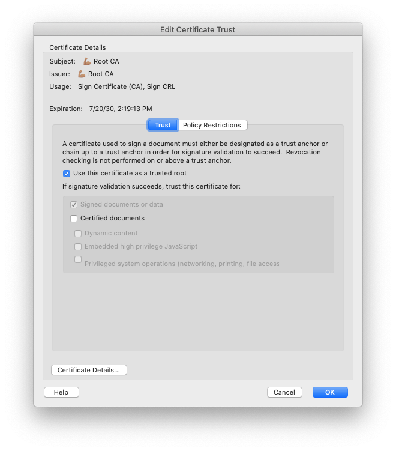Check the Privileged system operations checkbox
Screen dimensions: 396x451
pyautogui.click(x=78, y=259)
